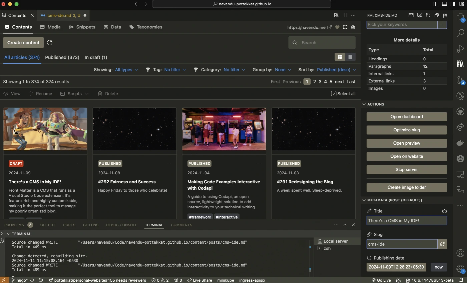Open the GitHub view in the activity bar

point(460,112)
